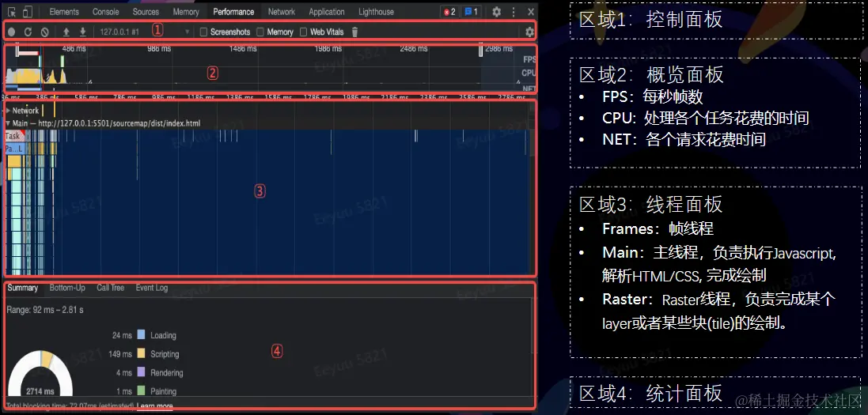The width and height of the screenshot is (868, 415).
Task: Click the Learn more link
Action: click(155, 406)
